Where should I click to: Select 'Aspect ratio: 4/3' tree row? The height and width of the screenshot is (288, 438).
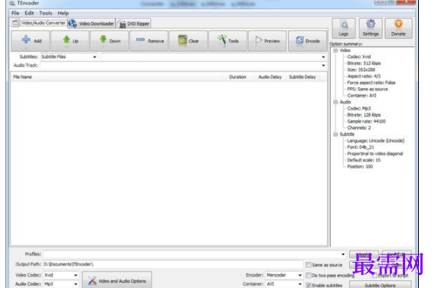click(x=364, y=77)
